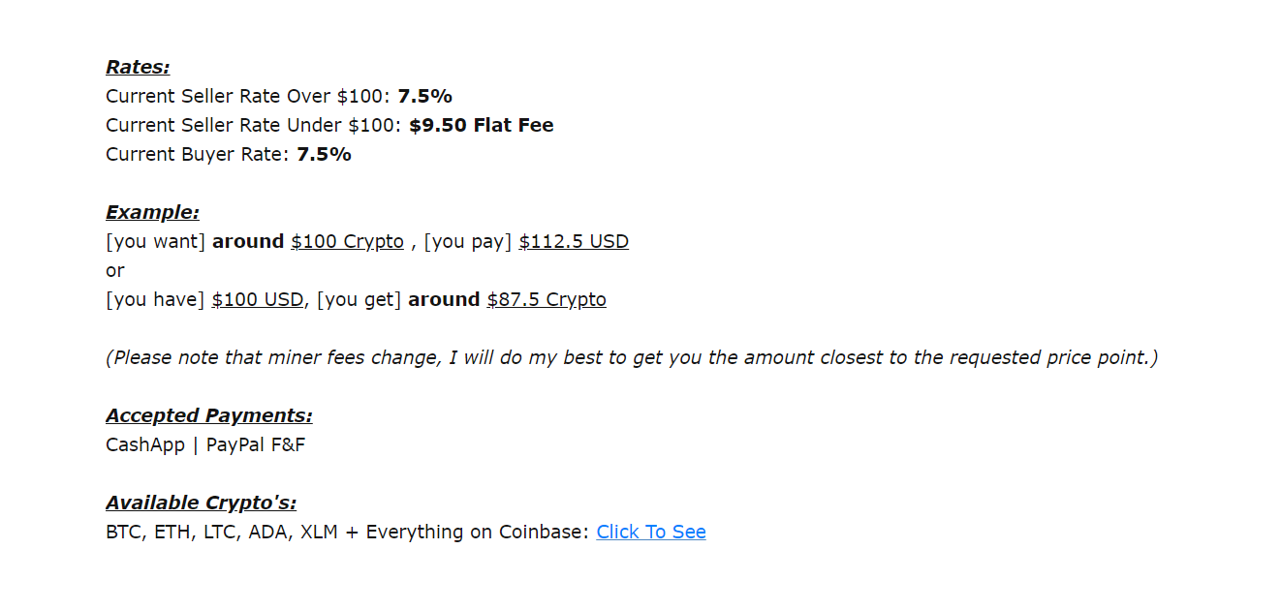Click the underlined $87.5 Crypto amount

547,299
